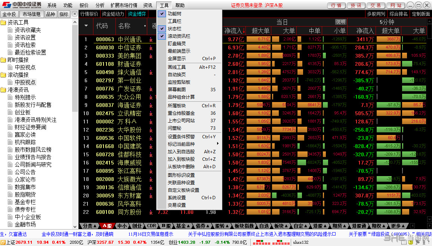Click the notes icon in the status bar
The height and width of the screenshot is (246, 432).
pos(404,242)
